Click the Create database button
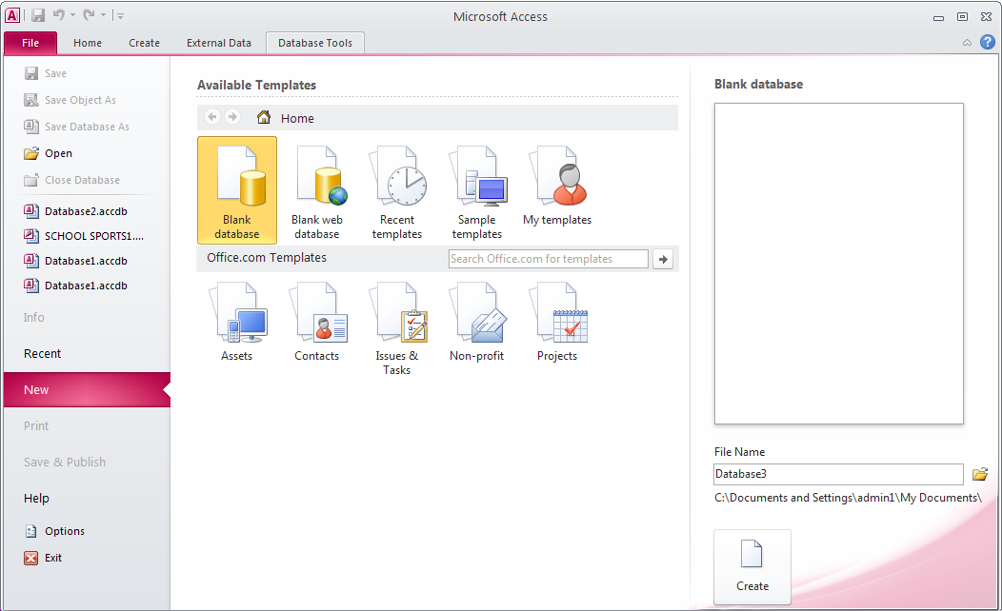1002x611 pixels. tap(752, 566)
